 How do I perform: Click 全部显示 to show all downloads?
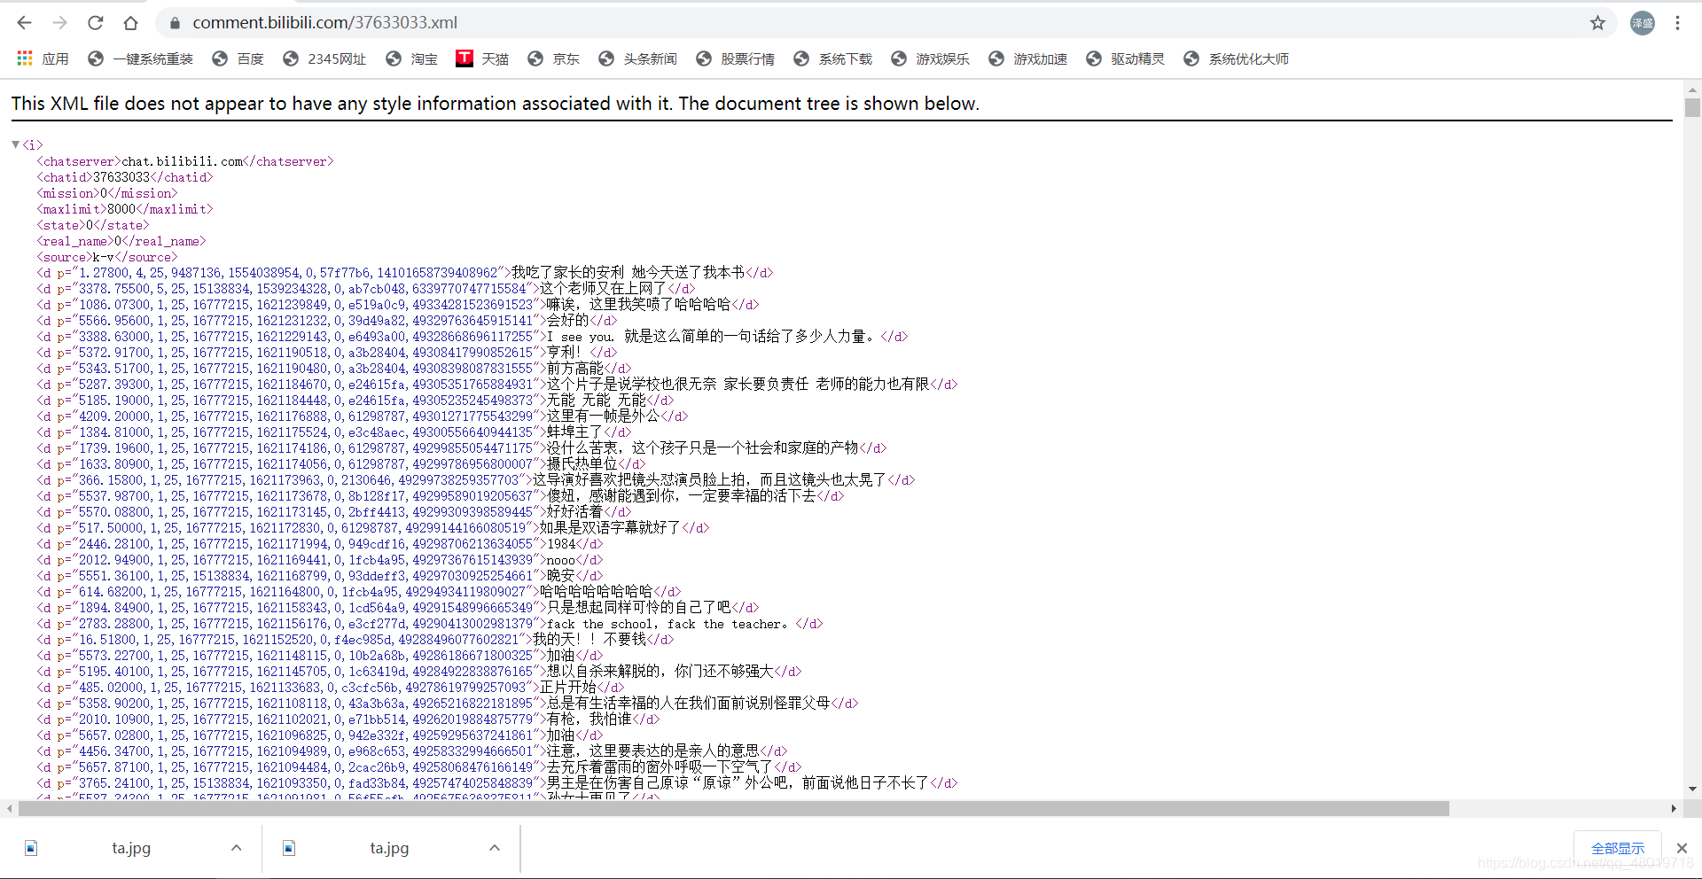pos(1618,848)
